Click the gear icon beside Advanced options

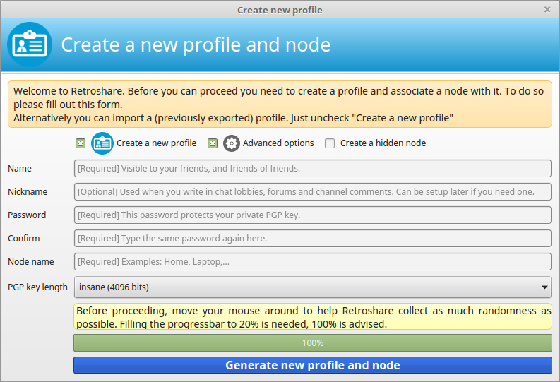(x=232, y=143)
